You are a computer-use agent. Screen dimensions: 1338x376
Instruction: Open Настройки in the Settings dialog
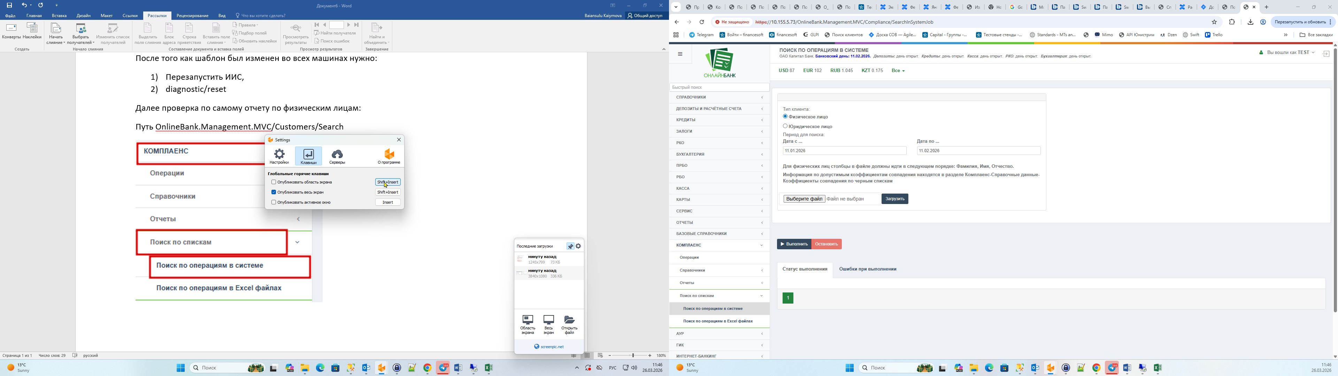click(x=279, y=156)
